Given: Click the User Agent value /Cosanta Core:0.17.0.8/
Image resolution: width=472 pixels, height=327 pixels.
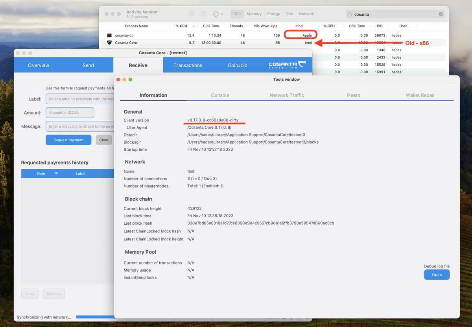Looking at the screenshot, I should (209, 127).
